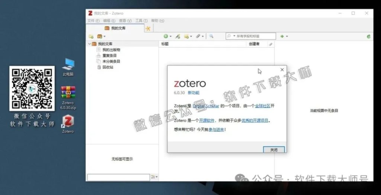
Task: Click the Zotero desktop shortcut icon
Action: coord(68,124)
